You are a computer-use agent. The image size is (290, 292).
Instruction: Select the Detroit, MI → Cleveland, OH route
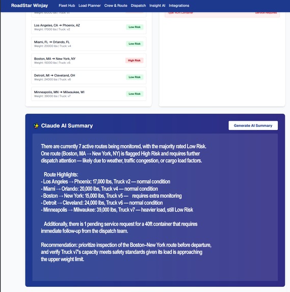point(89,77)
